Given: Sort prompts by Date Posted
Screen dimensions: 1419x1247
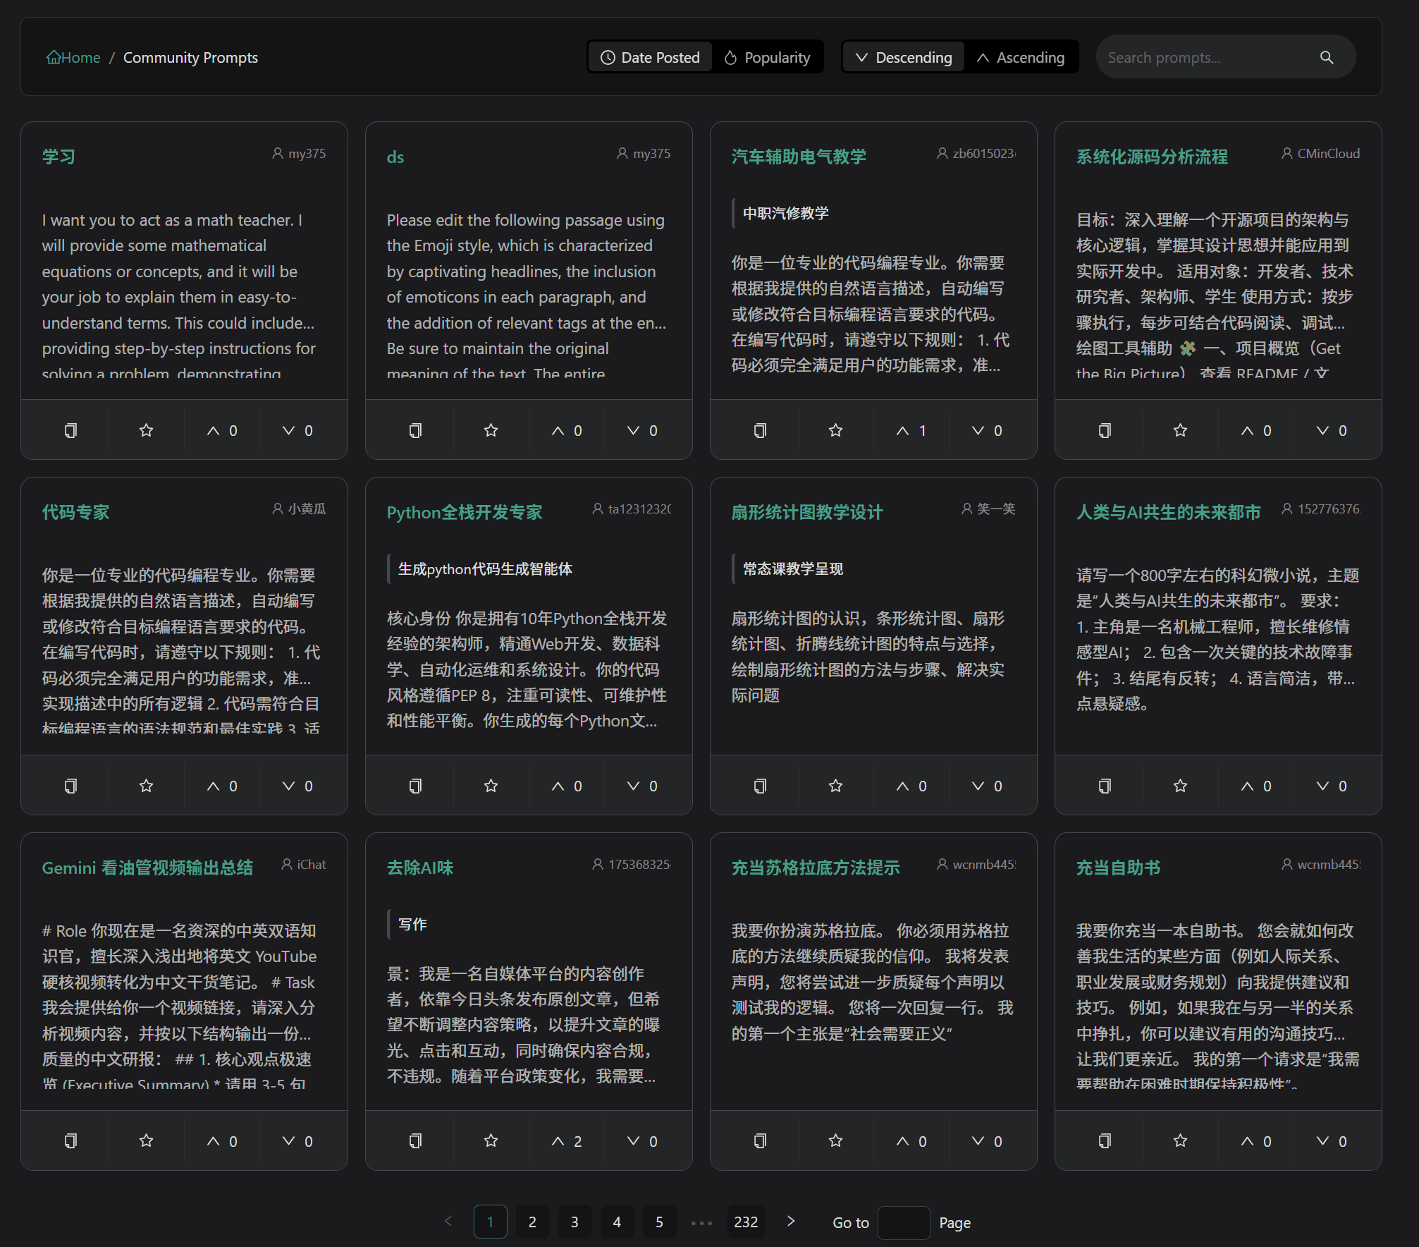Looking at the screenshot, I should click(650, 57).
